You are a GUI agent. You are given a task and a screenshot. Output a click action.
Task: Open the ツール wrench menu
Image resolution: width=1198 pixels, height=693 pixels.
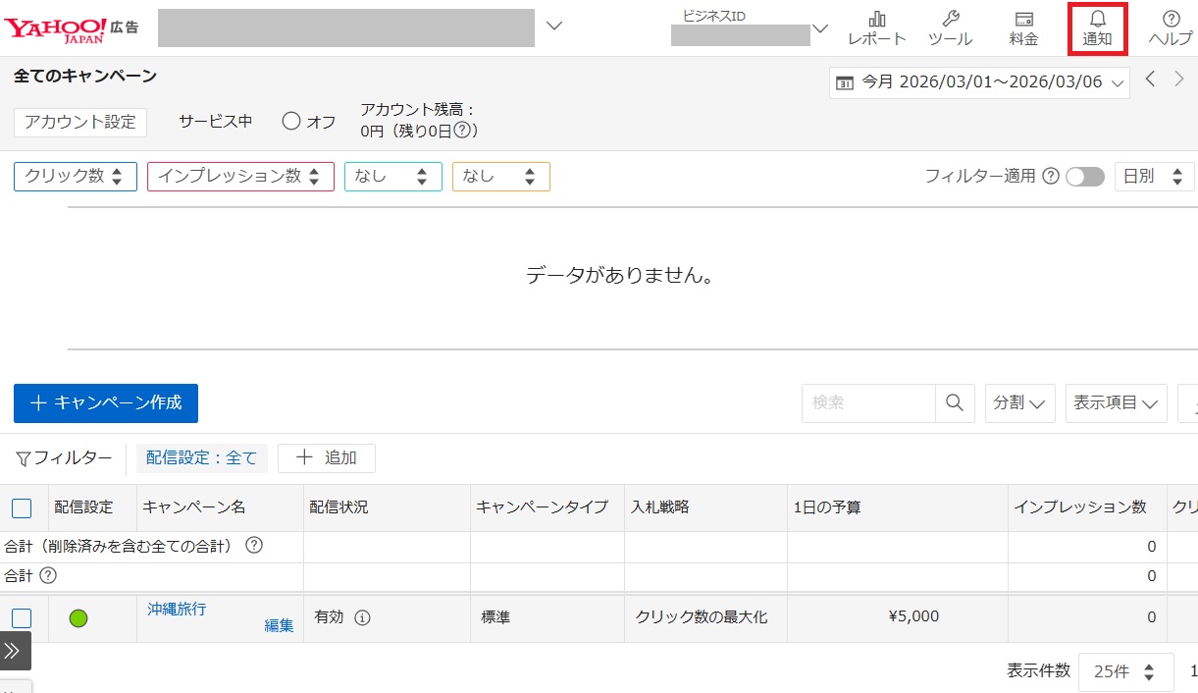point(949,28)
